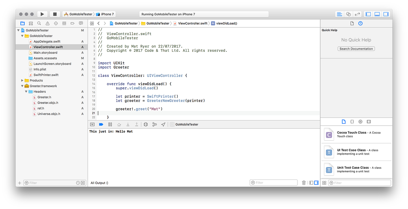Select Simulate Location in the debug bar
408x209 pixels.
pyautogui.click(x=163, y=124)
